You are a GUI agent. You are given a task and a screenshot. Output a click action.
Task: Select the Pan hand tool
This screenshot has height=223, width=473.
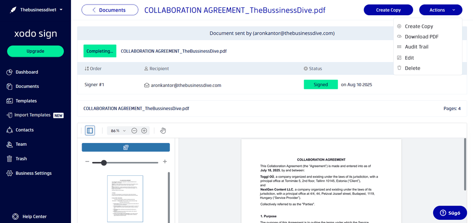pyautogui.click(x=163, y=130)
